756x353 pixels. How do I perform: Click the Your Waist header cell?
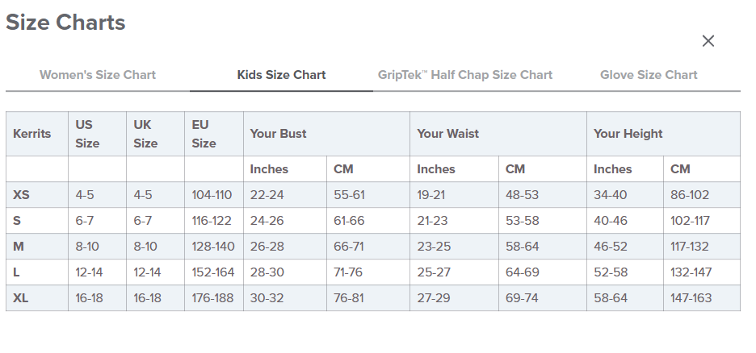click(x=447, y=134)
